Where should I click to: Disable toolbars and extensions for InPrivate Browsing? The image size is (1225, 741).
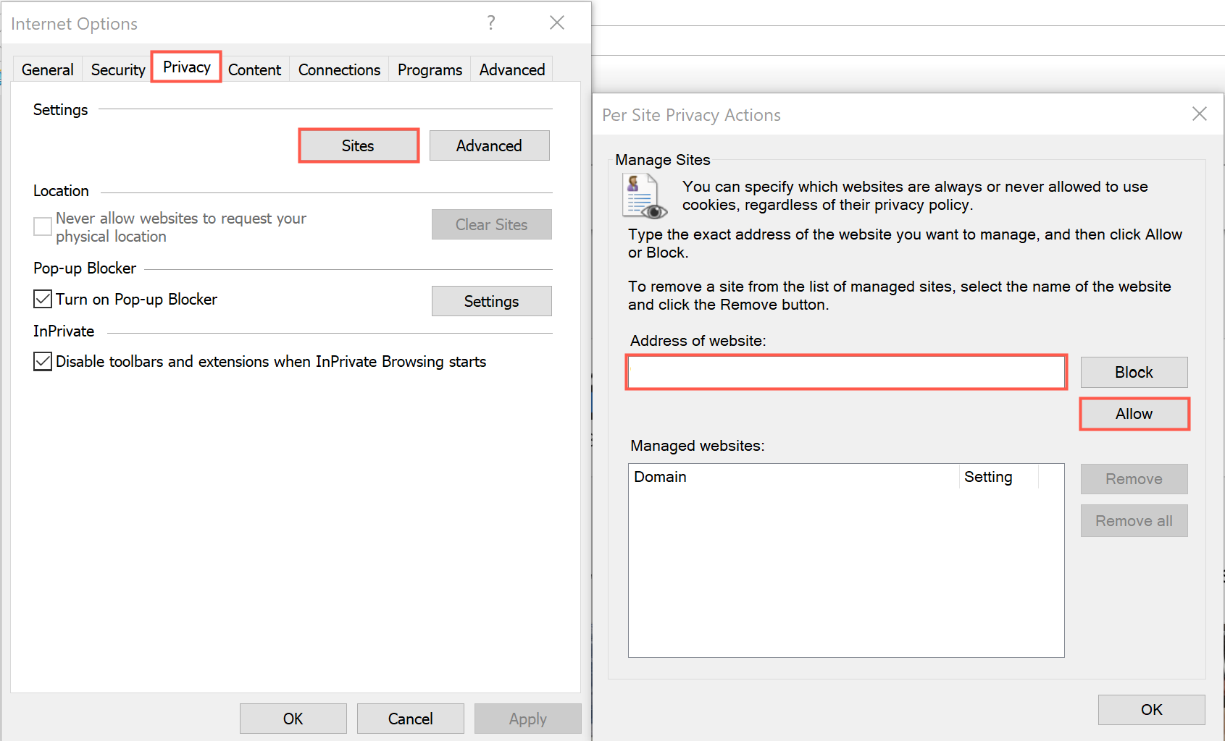point(42,361)
